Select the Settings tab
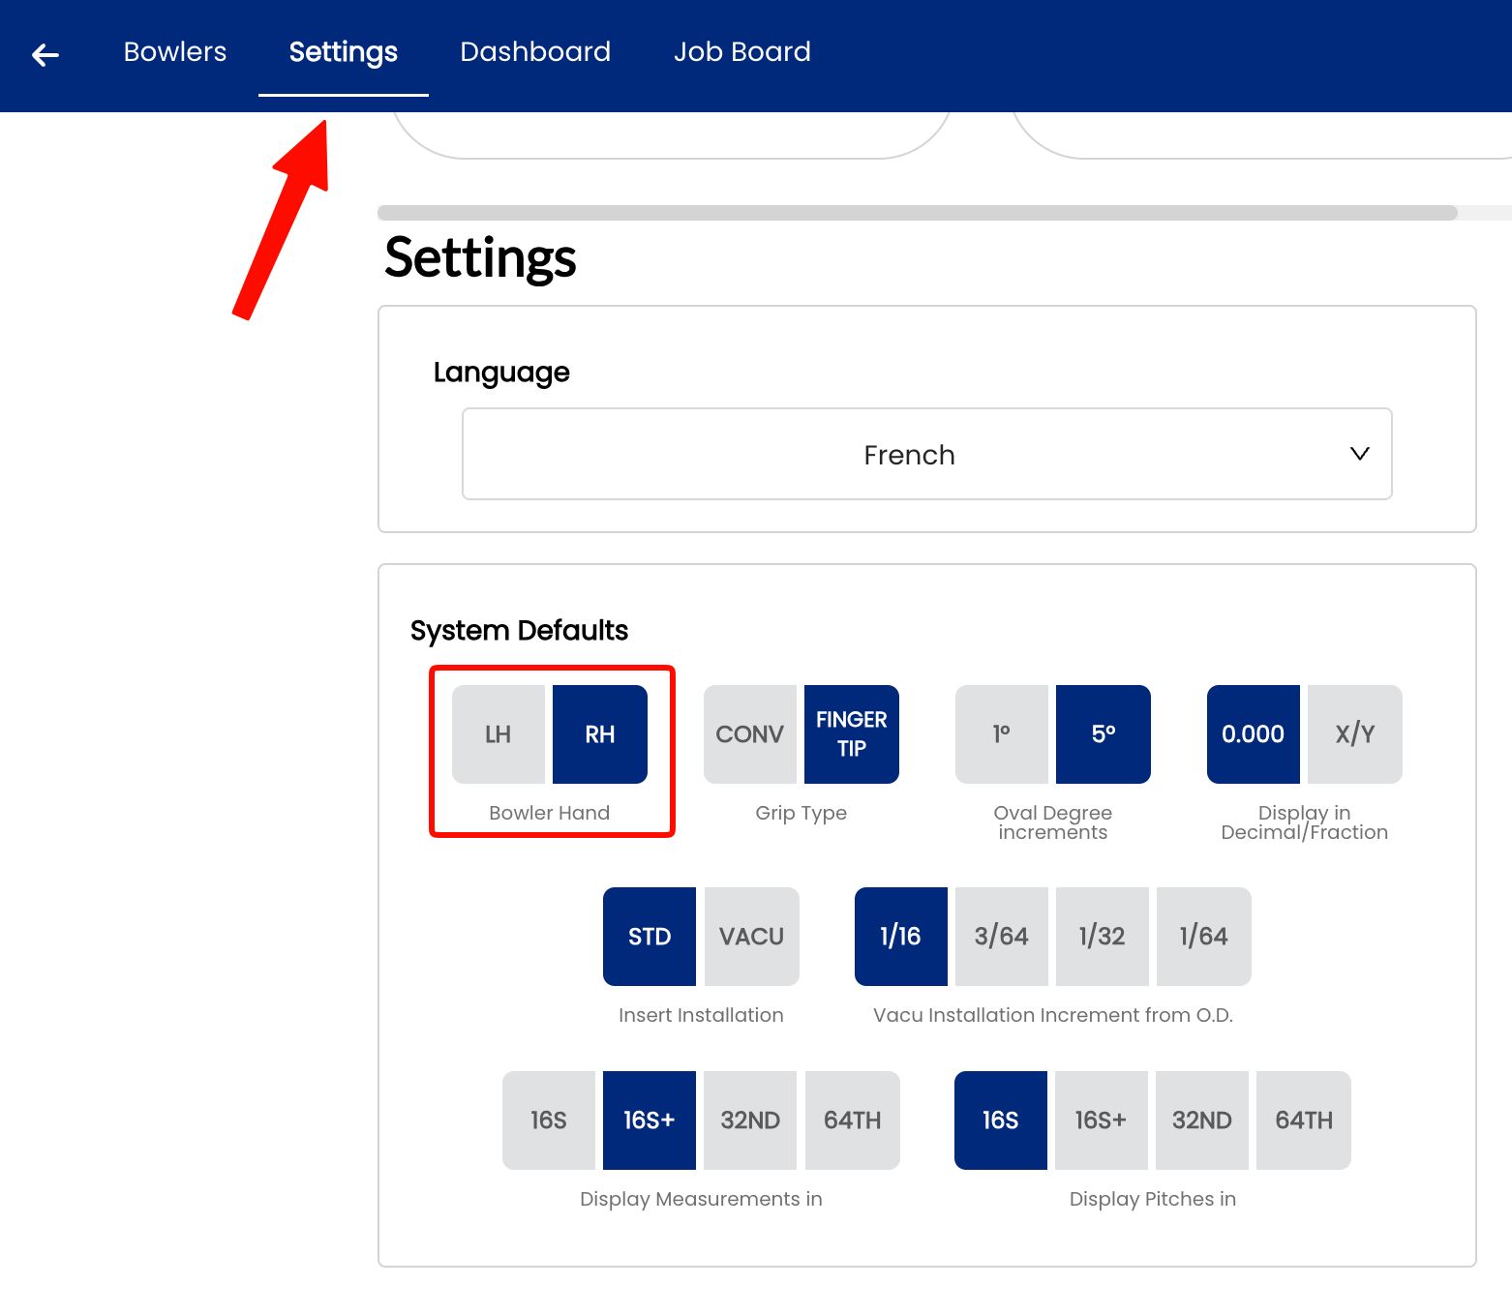This screenshot has height=1314, width=1512. [344, 52]
